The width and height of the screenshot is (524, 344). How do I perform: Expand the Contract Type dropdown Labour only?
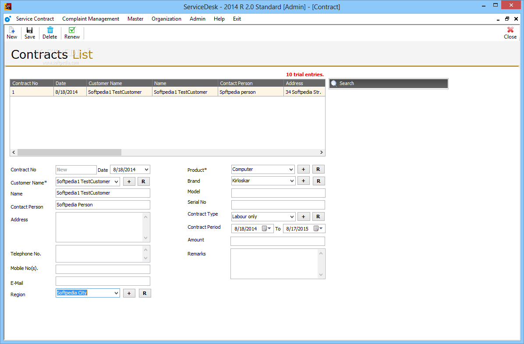(x=291, y=216)
